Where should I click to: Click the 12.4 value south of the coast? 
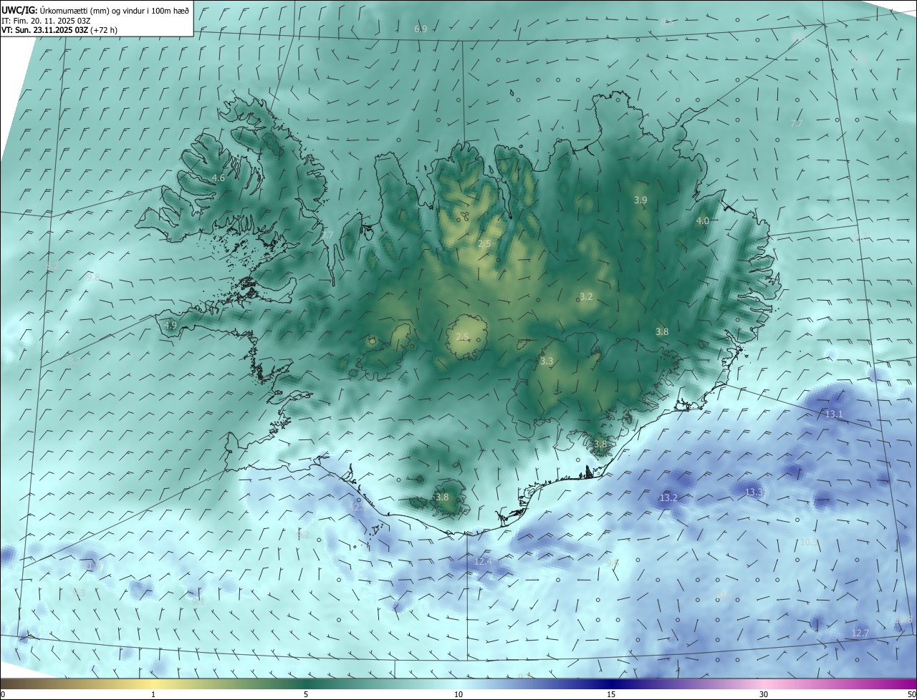click(484, 562)
